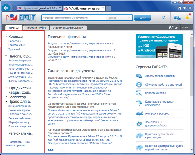Click the envelope icon beside Задать вопрос эксперту

coord(139,76)
